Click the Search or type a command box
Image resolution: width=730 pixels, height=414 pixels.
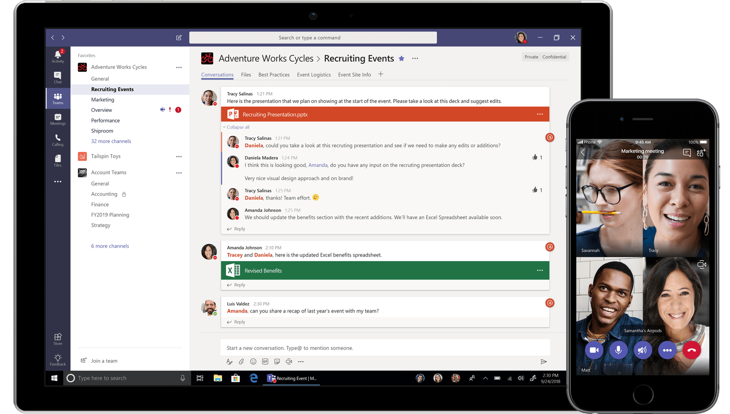coord(313,38)
